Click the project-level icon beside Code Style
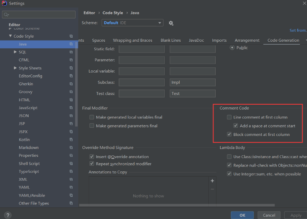 pos(71,36)
